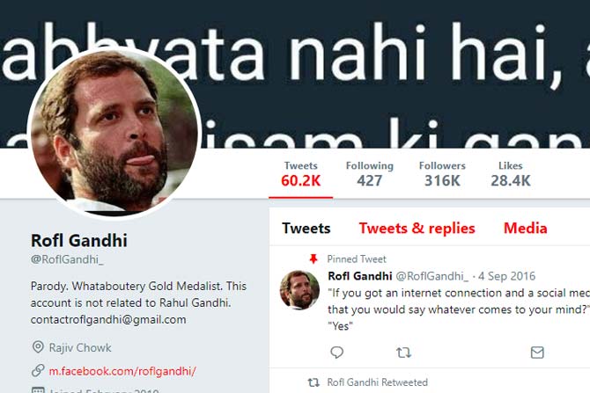
Task: Switch to the Tweets & replies tab
Action: pyautogui.click(x=417, y=229)
